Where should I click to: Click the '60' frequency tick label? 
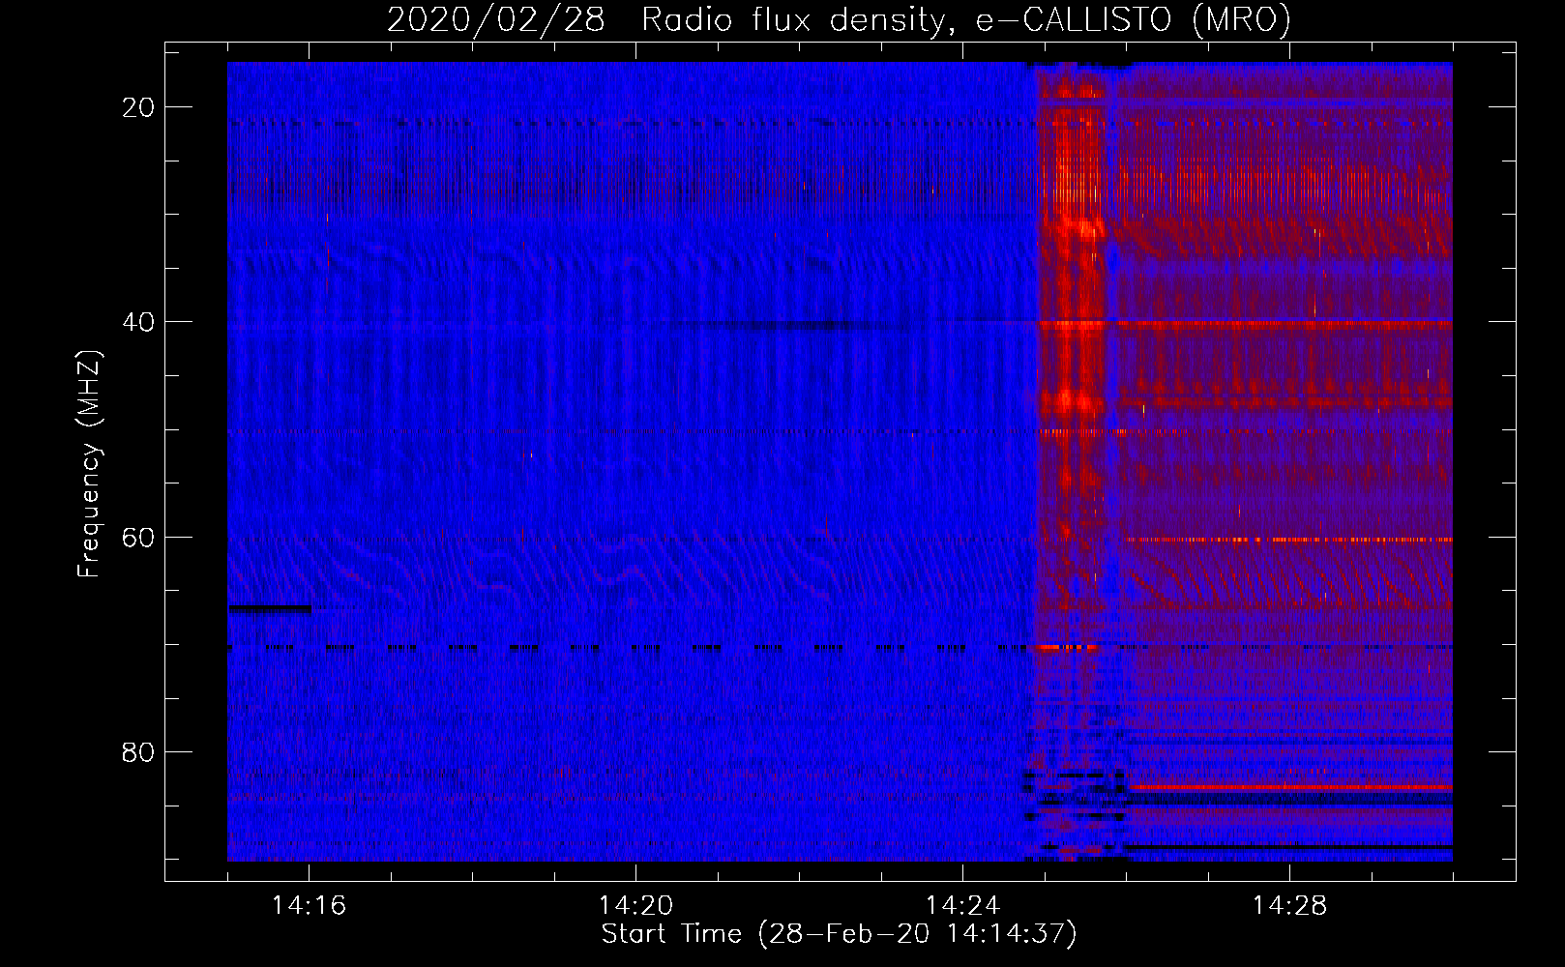tap(138, 538)
